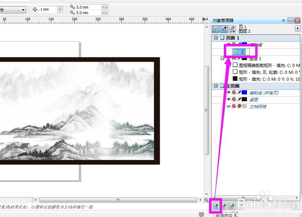The height and width of the screenshot is (217, 302).
Task: Click the New Master Layer (odd pages) icon
Action: pyautogui.click(x=232, y=206)
